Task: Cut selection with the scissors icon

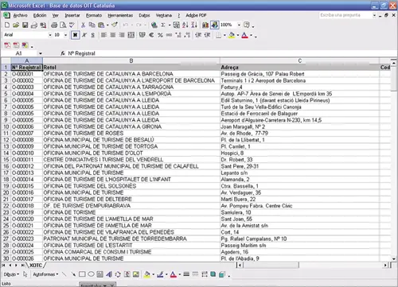Action: tap(83, 25)
